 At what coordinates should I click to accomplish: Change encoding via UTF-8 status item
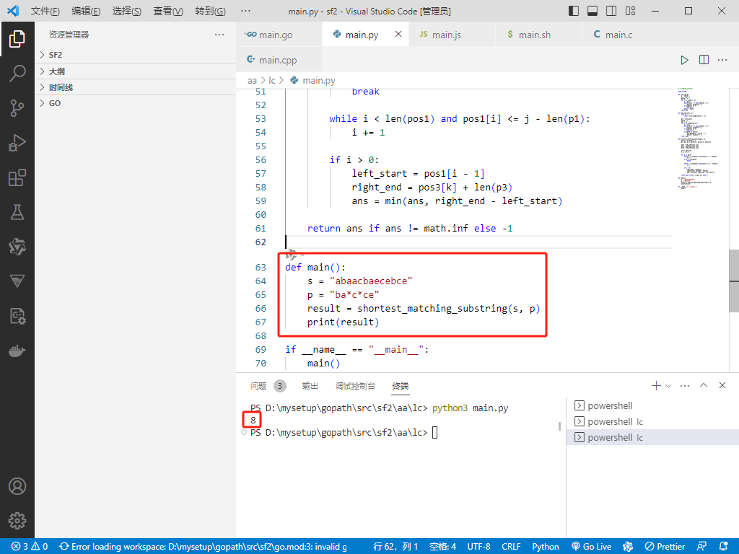click(478, 547)
